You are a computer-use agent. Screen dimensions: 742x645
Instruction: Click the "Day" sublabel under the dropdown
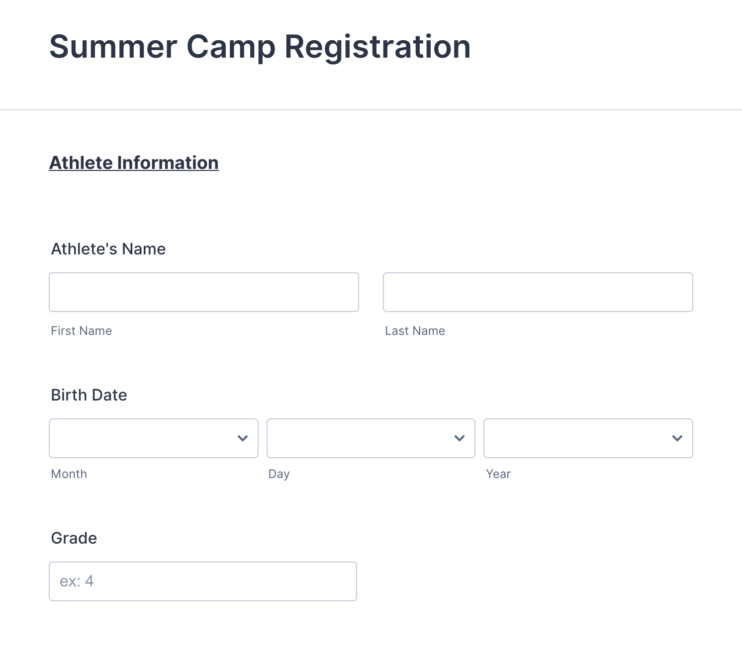click(x=279, y=474)
